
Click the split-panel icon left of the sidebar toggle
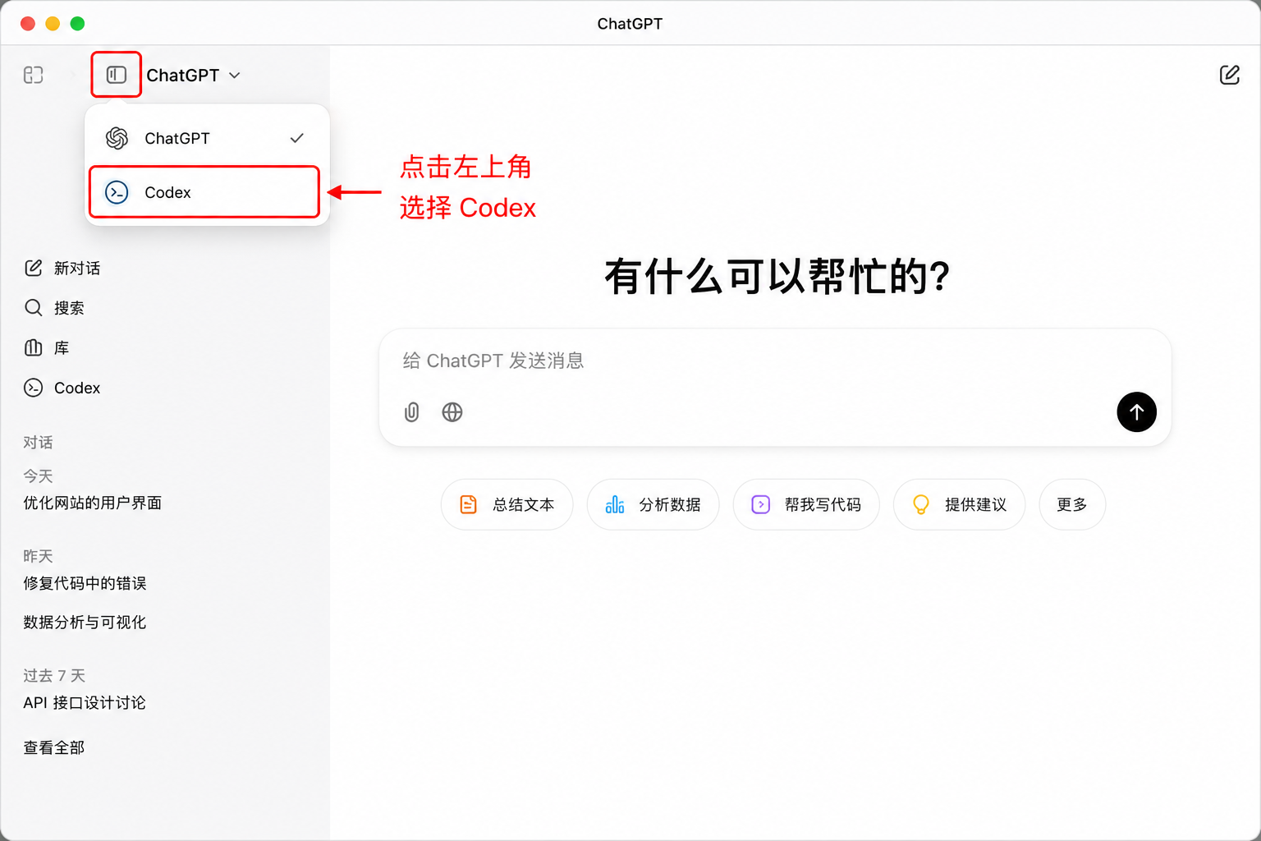point(33,75)
